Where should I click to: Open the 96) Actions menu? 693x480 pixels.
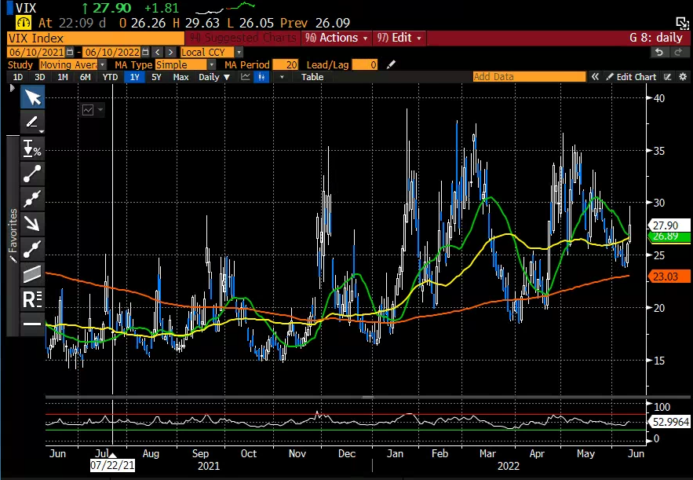click(337, 38)
